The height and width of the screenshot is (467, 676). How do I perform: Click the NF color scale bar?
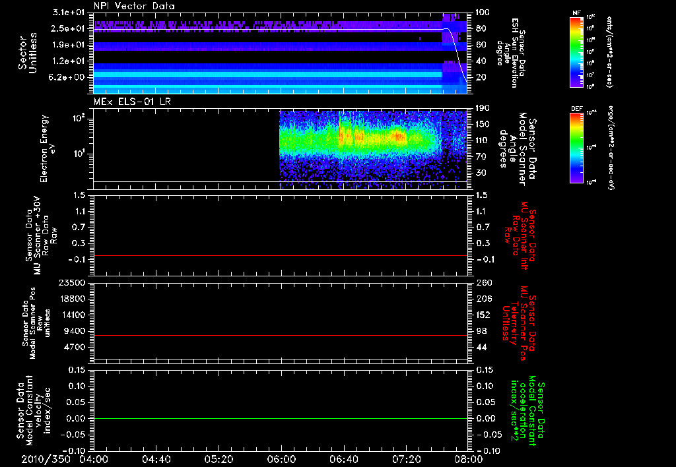coord(576,52)
